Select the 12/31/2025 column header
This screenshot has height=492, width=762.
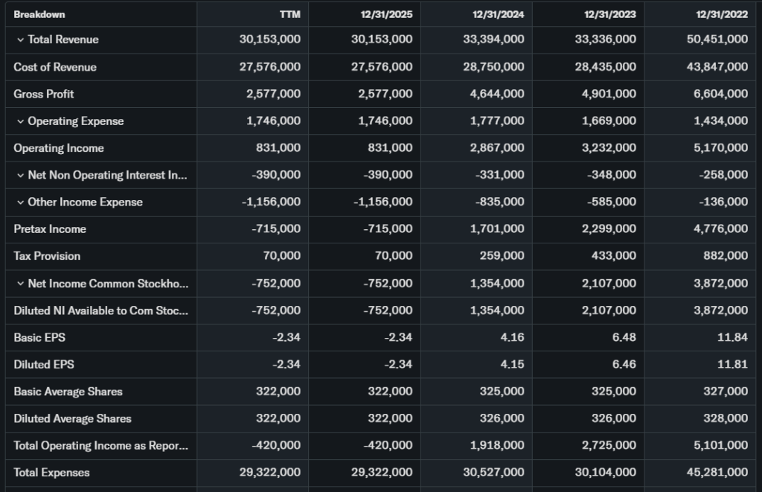click(386, 14)
